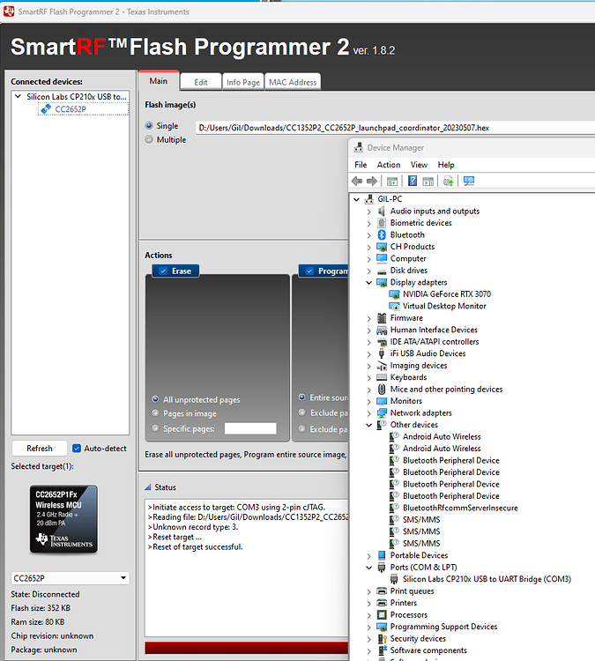Image resolution: width=595 pixels, height=661 pixels.
Task: Click the Device Manager title bar icon
Action: (x=359, y=147)
